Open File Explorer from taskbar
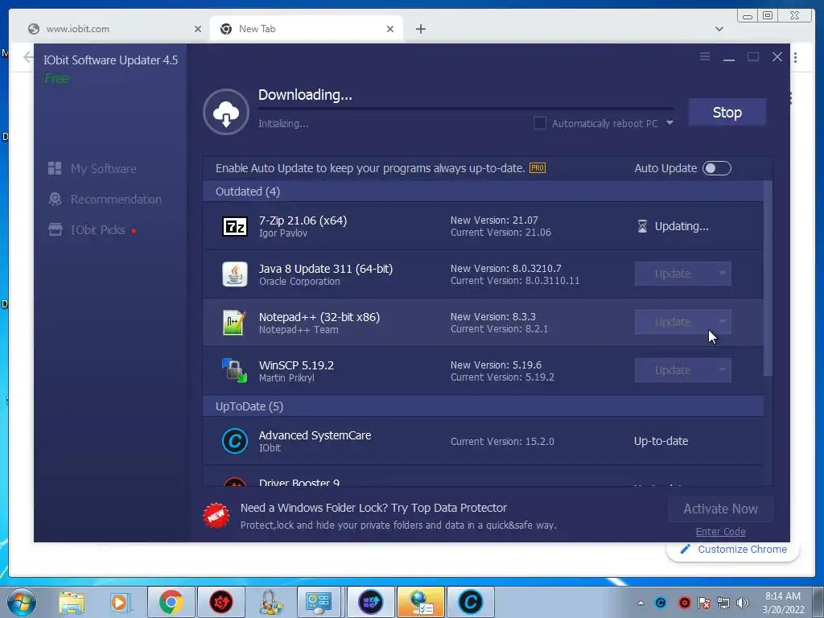 [72, 602]
